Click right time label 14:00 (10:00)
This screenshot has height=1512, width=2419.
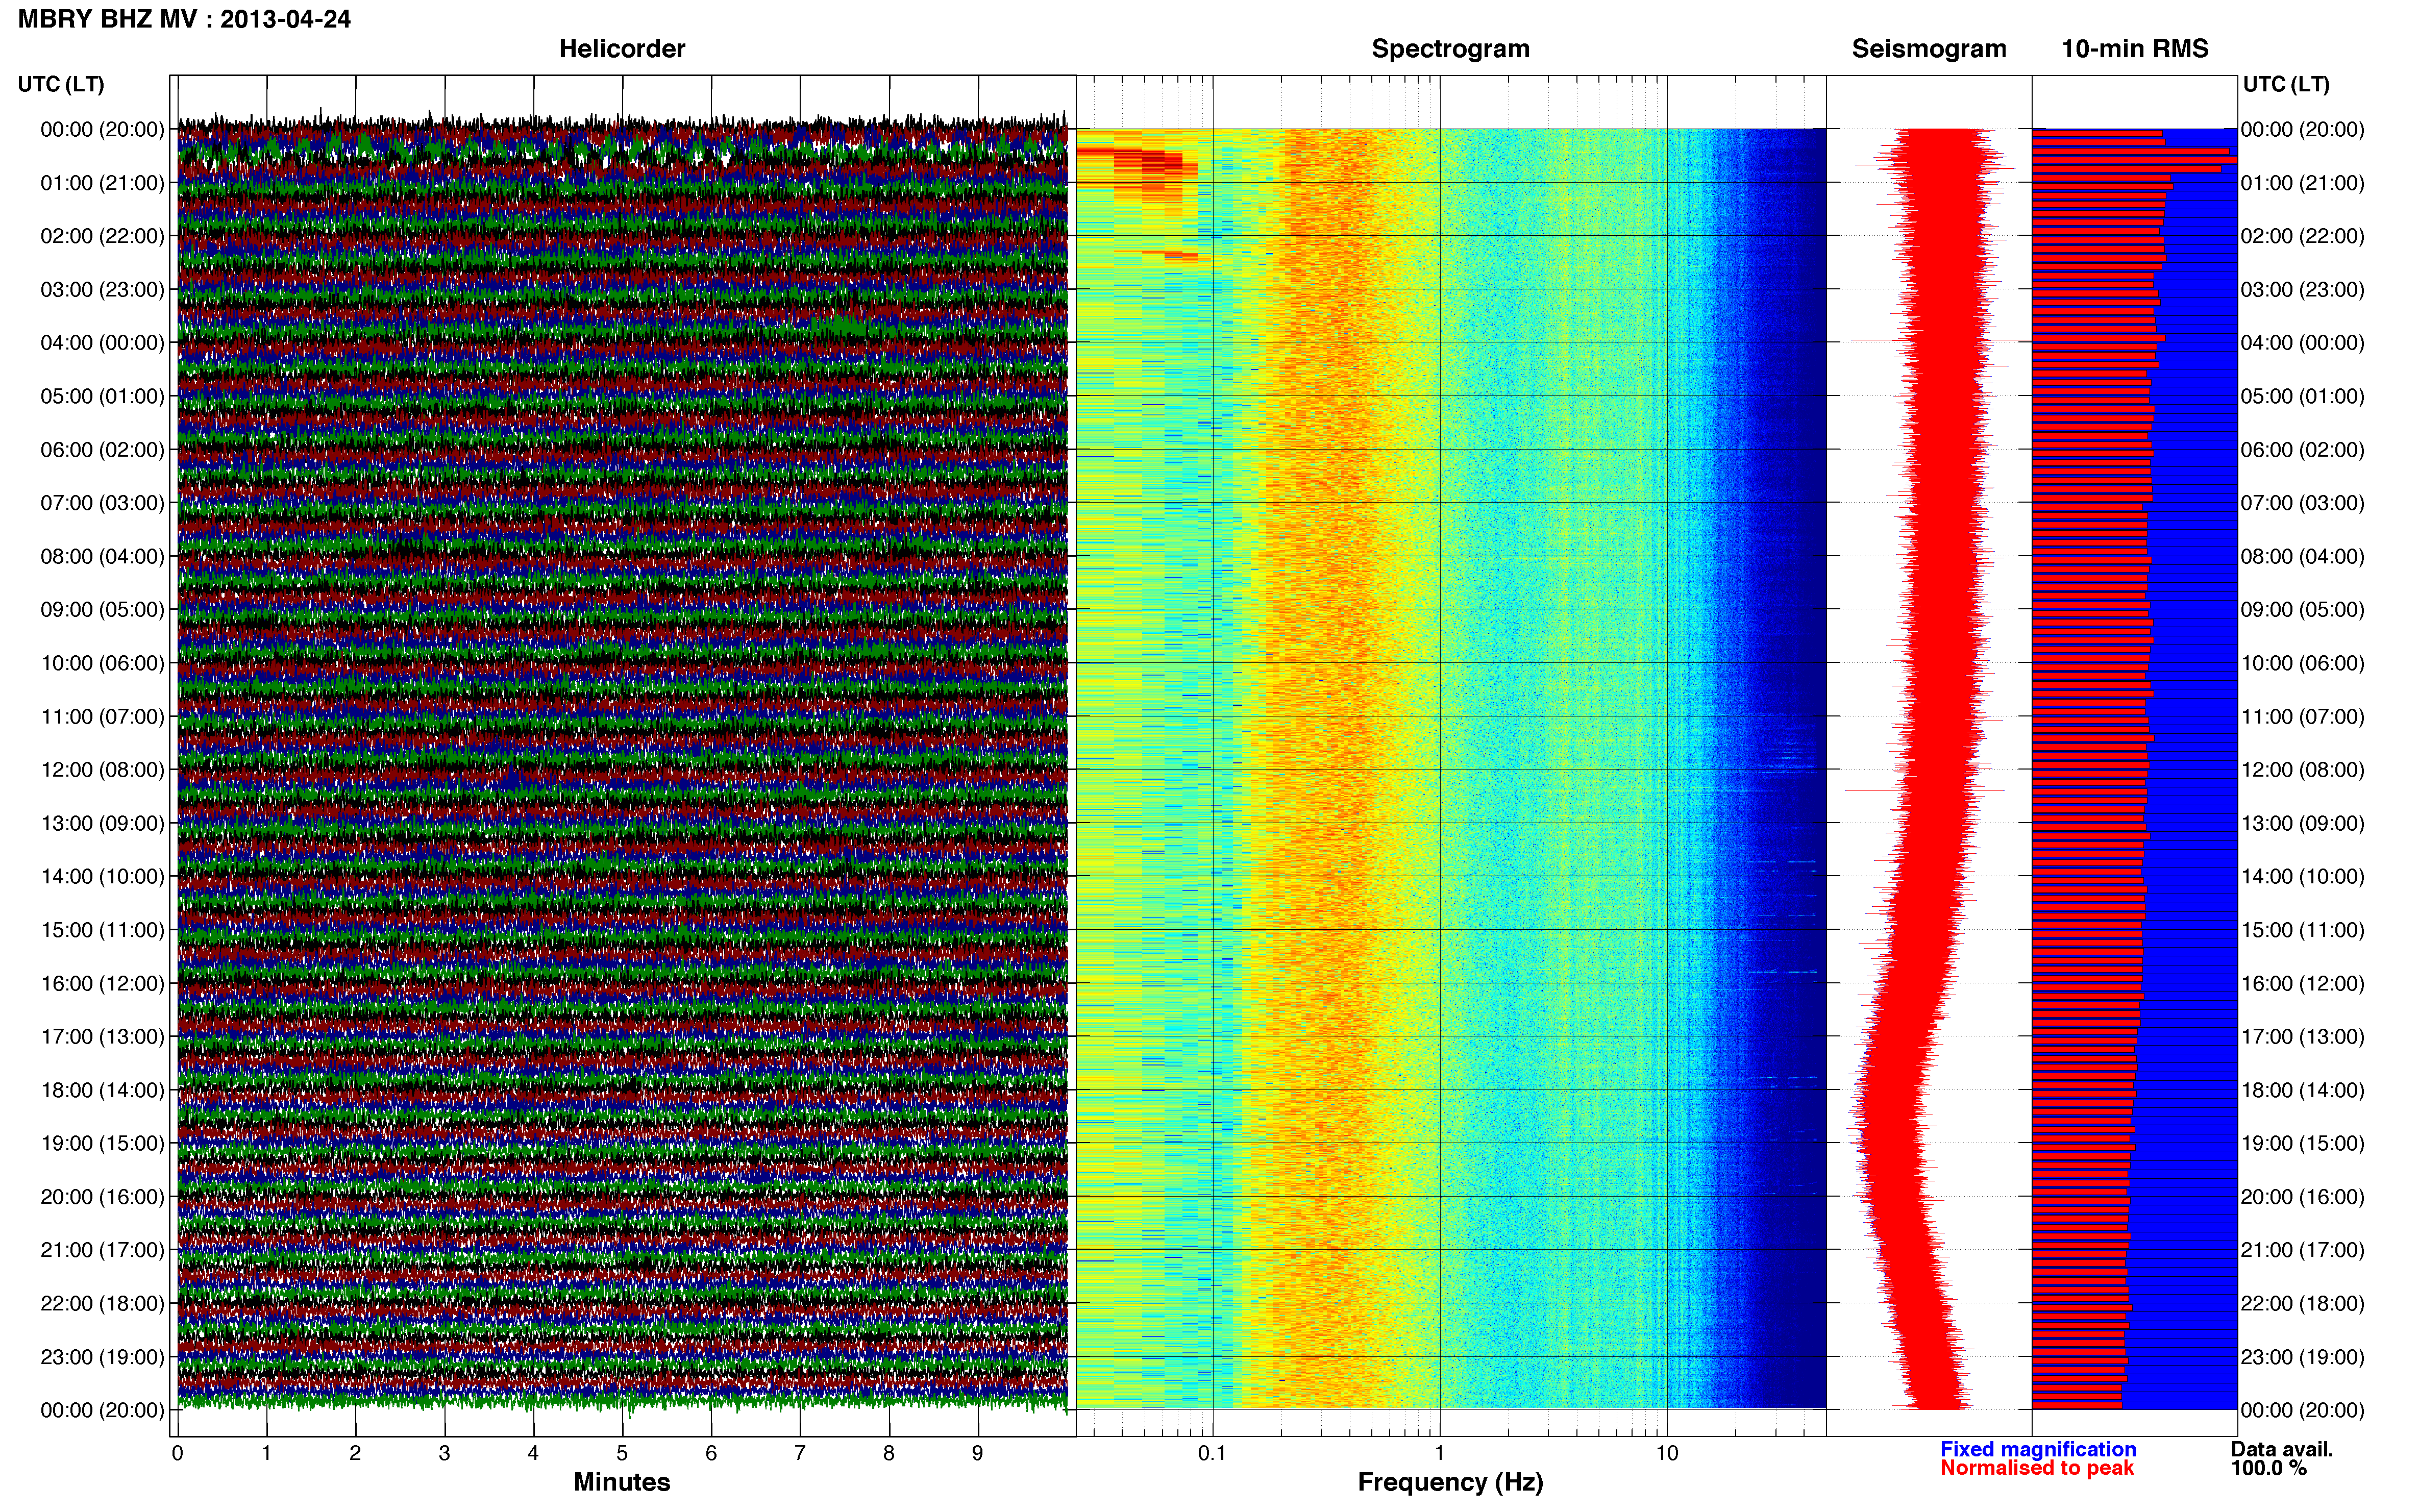pos(2302,877)
